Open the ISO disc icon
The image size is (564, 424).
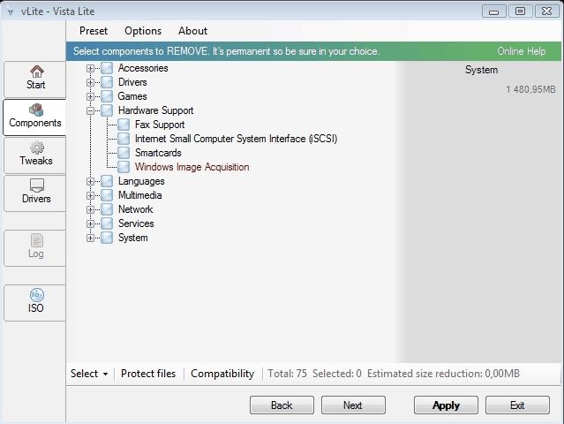click(x=37, y=295)
